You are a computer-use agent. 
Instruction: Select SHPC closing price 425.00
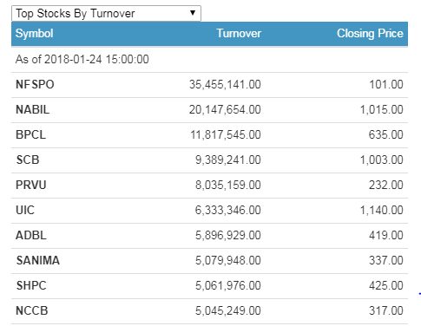(x=386, y=285)
